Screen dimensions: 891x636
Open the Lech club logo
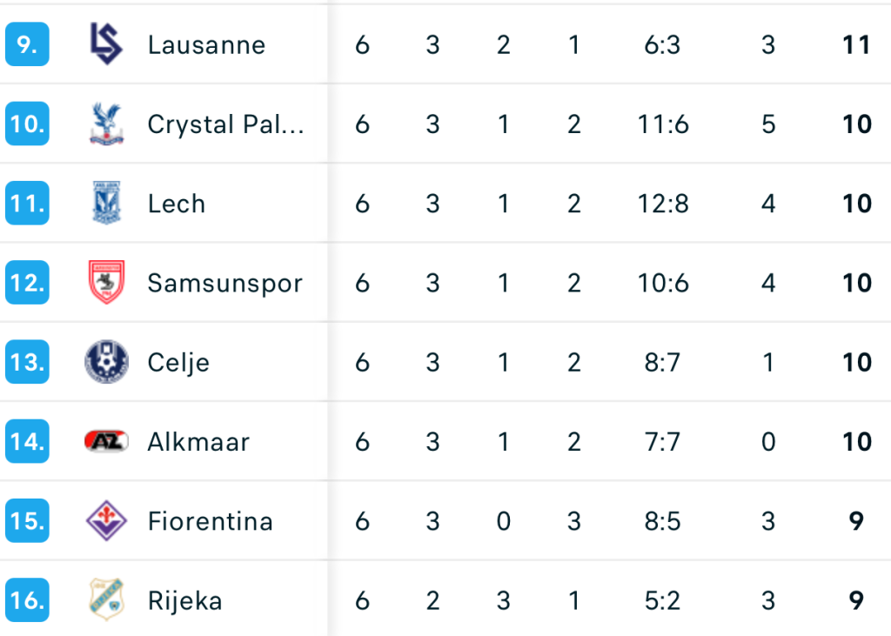click(x=106, y=204)
